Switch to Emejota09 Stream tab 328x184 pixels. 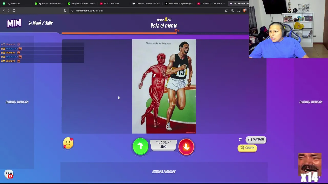81,4
